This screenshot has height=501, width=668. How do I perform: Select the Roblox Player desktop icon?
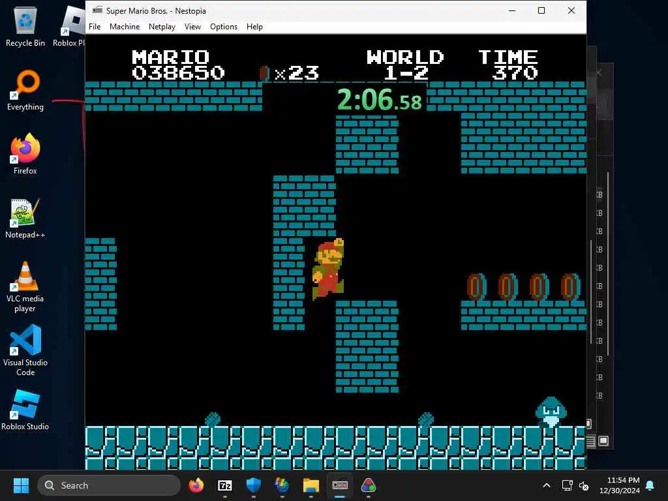(x=69, y=27)
